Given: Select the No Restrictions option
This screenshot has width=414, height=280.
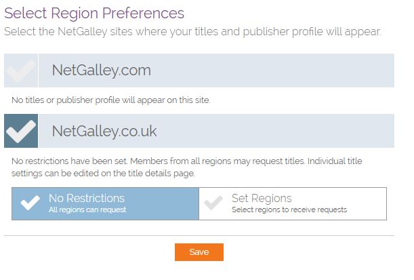Looking at the screenshot, I should (x=105, y=203).
